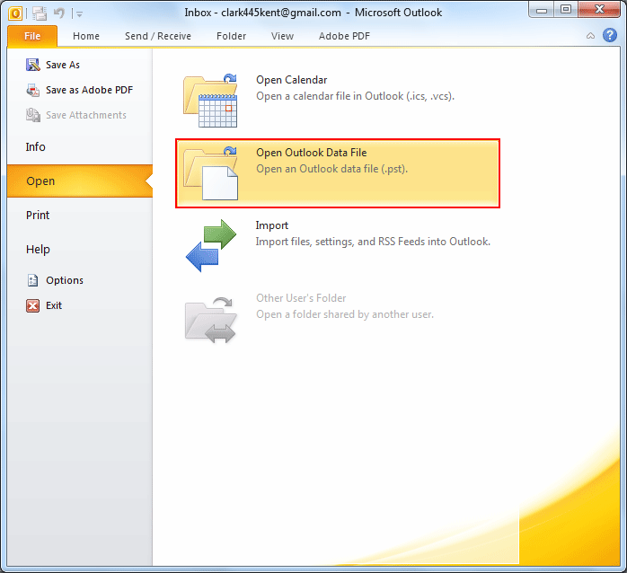Screen dimensions: 627x573
Task: Switch to the Home tab
Action: pos(86,36)
